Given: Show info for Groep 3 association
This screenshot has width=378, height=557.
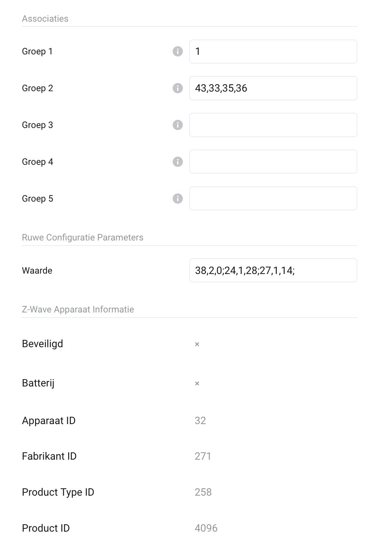Looking at the screenshot, I should tap(178, 125).
